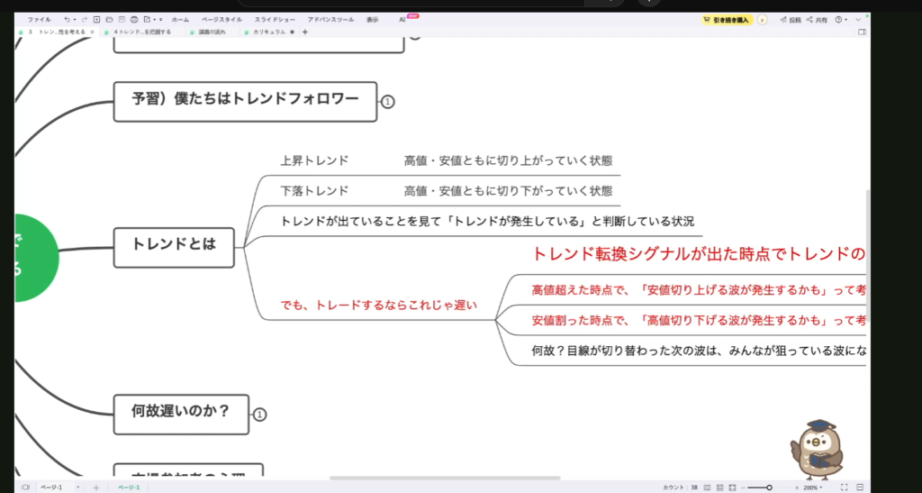Screen dimensions: 922x493
Task: Expand the 予習）僕たちはトレンドフォロワー node counter
Action: [x=387, y=102]
